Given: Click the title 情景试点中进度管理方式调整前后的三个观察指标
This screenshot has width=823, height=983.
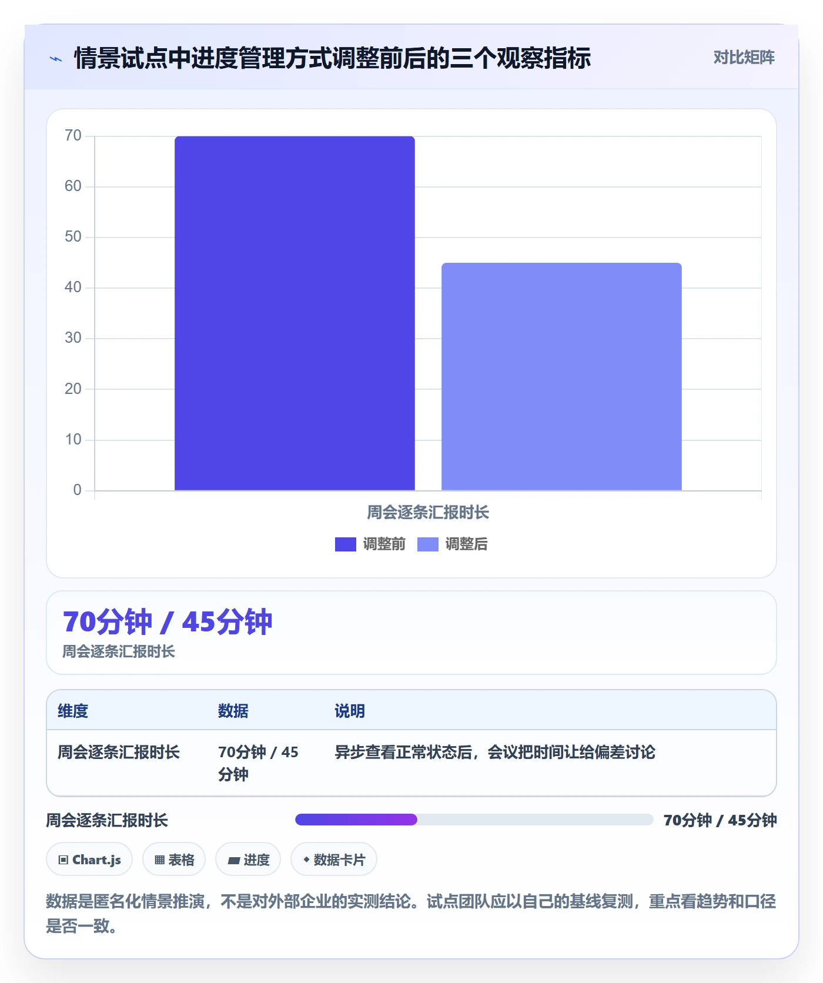Looking at the screenshot, I should pos(332,58).
